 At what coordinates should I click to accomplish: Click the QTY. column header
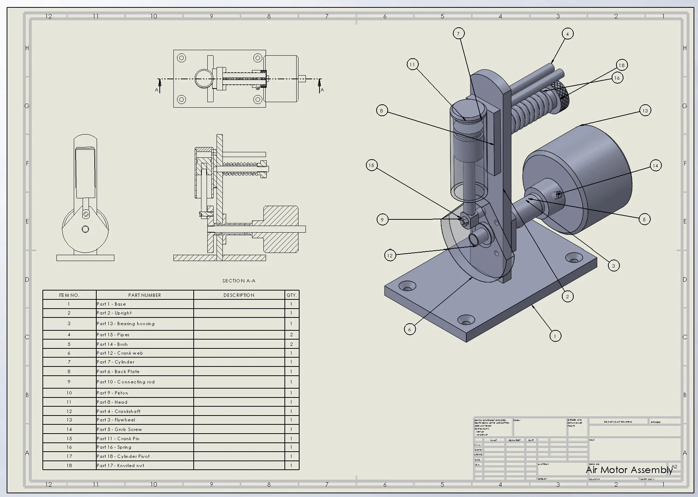[x=292, y=295]
